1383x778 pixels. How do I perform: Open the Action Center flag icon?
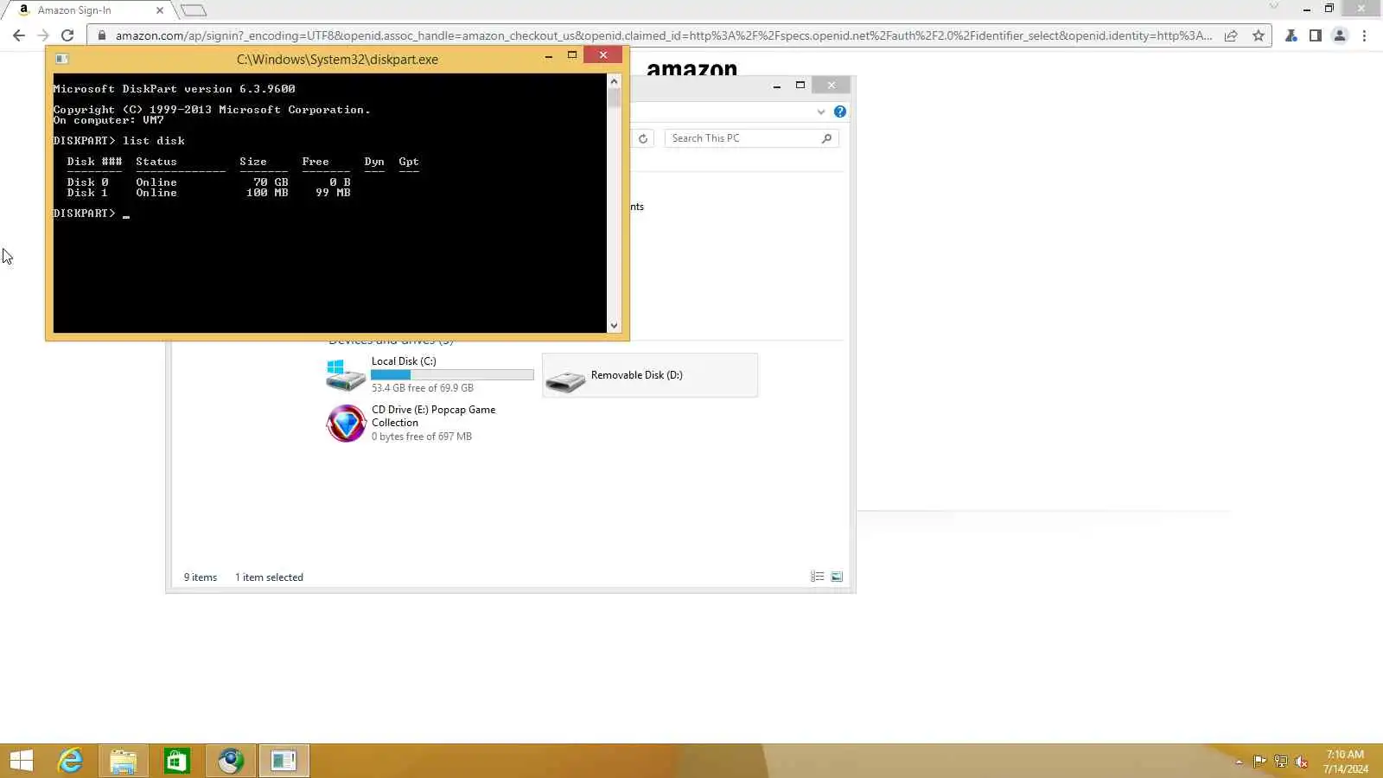(1259, 762)
